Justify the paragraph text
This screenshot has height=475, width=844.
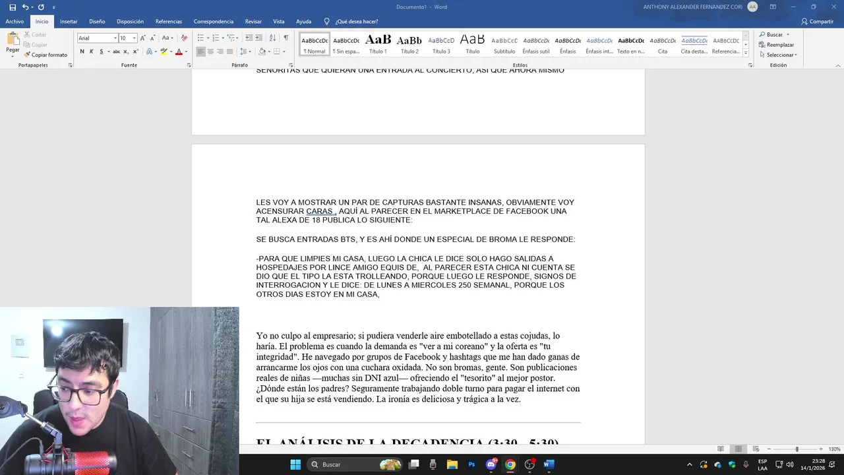(x=229, y=51)
